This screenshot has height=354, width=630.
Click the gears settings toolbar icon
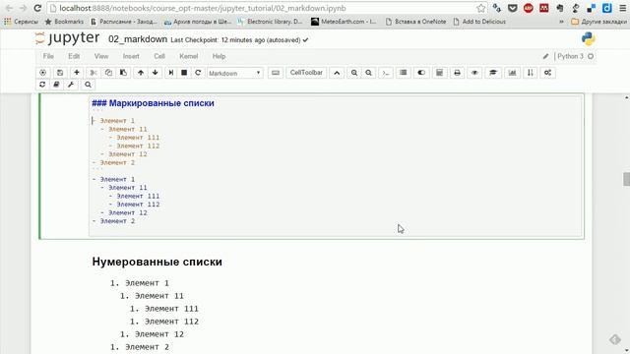[547, 73]
